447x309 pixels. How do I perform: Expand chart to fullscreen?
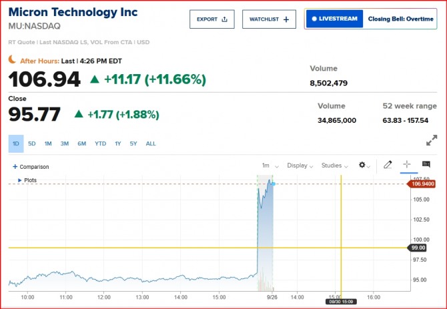coord(432,141)
